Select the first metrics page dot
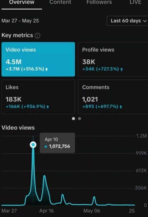This screenshot has height=217, width=148. (74, 119)
